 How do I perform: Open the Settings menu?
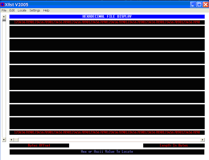pos(35,11)
